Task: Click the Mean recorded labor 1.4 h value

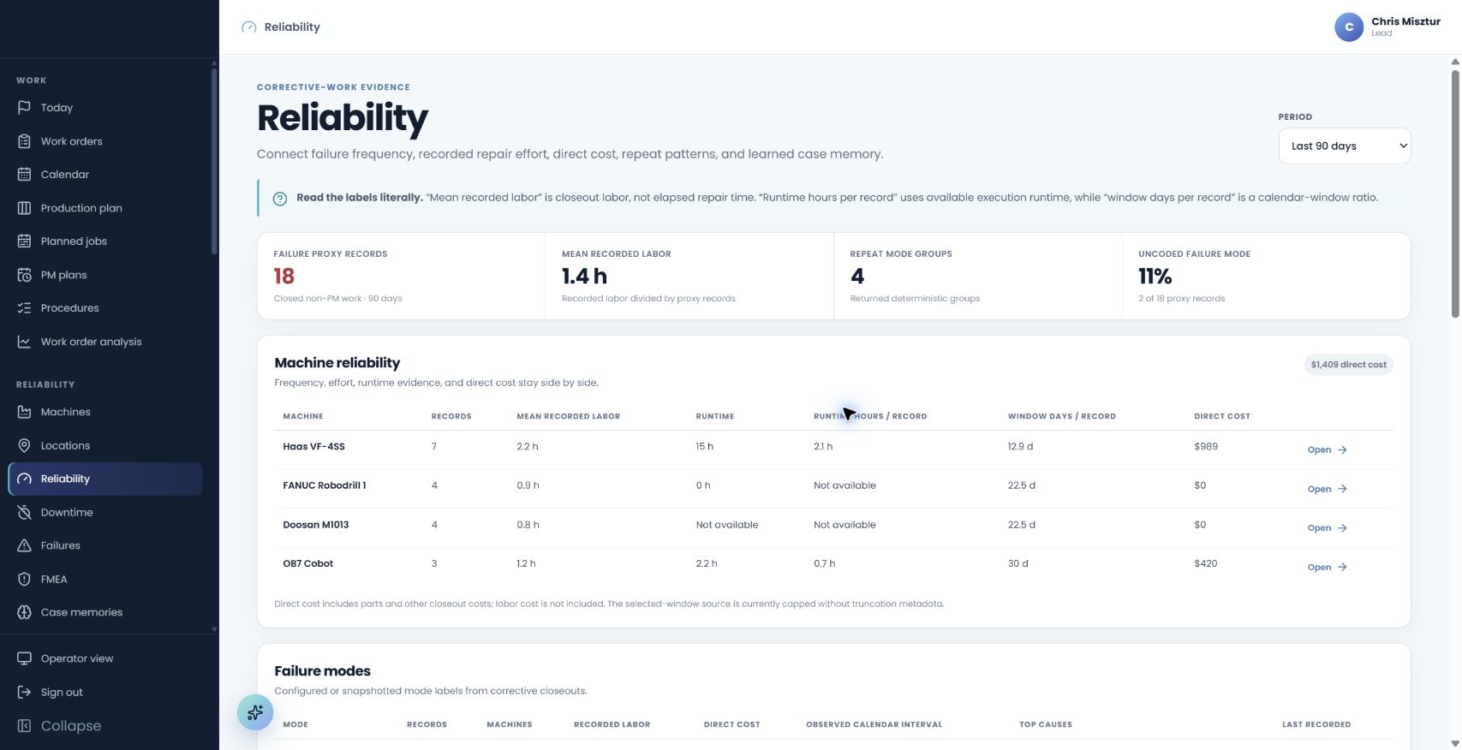Action: 584,277
